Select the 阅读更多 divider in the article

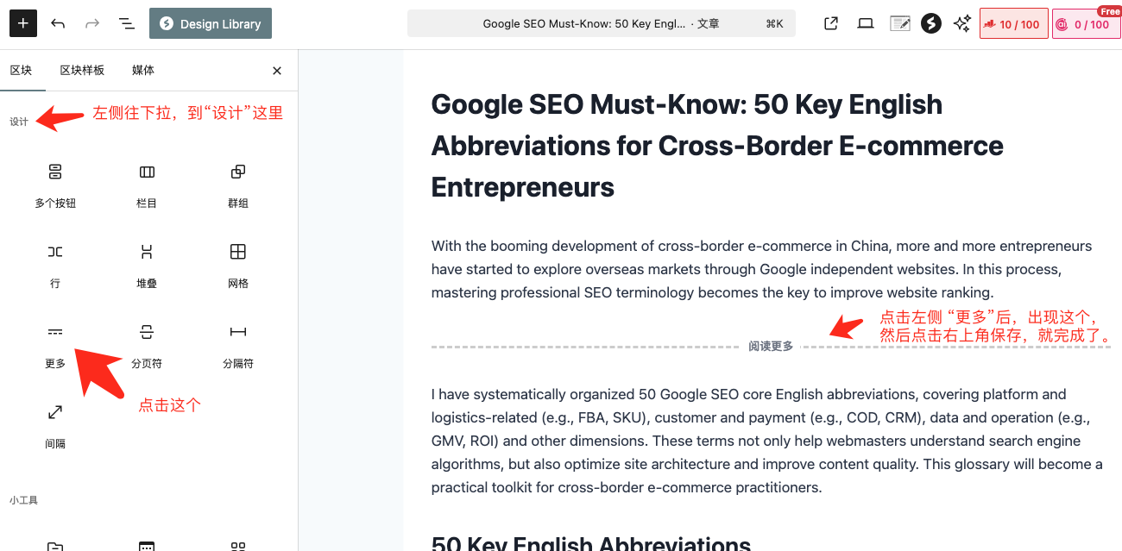pyautogui.click(x=771, y=347)
